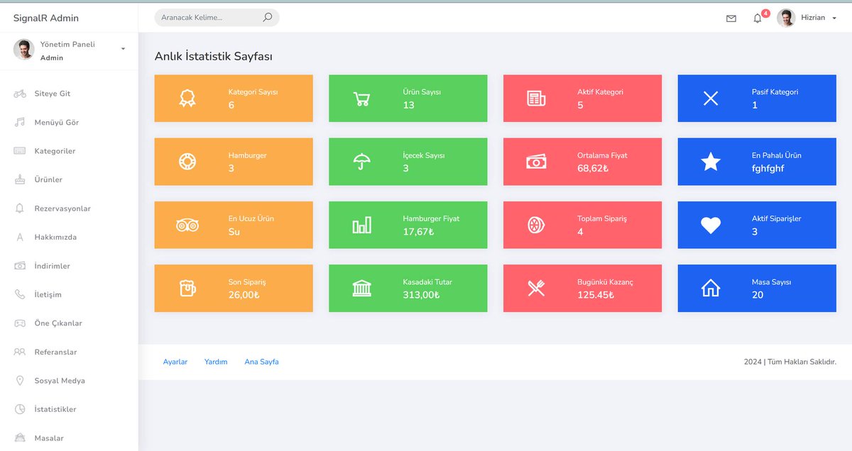Click the icon beside Masalar in sidebar
The image size is (852, 451).
pos(20,438)
